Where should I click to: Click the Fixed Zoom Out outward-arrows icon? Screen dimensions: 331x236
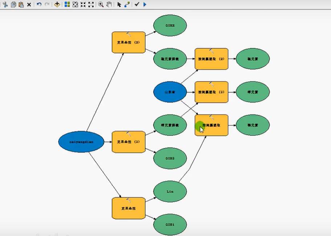91,4
